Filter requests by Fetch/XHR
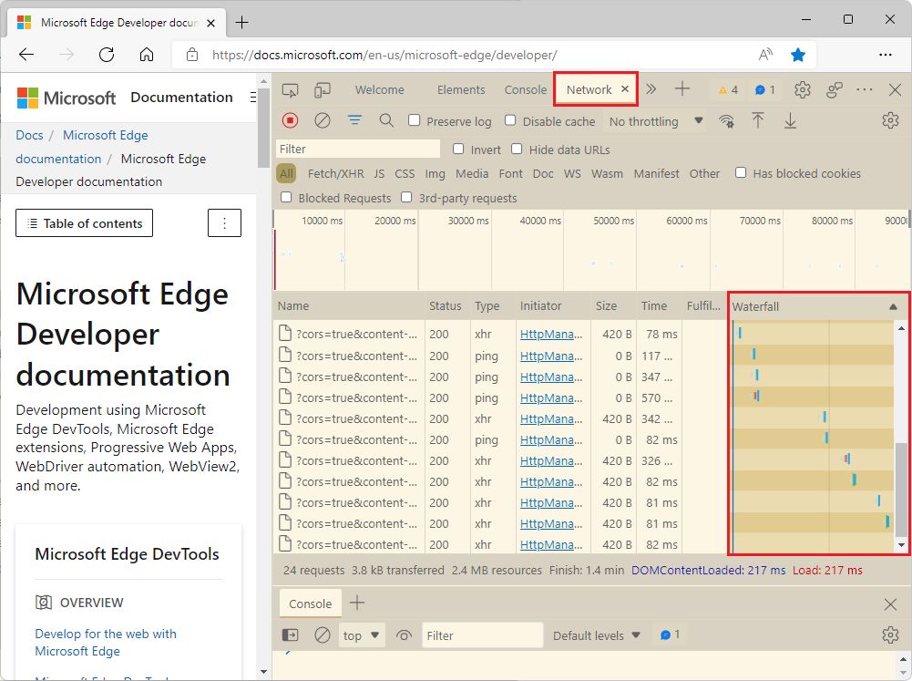This screenshot has width=912, height=681. point(335,173)
